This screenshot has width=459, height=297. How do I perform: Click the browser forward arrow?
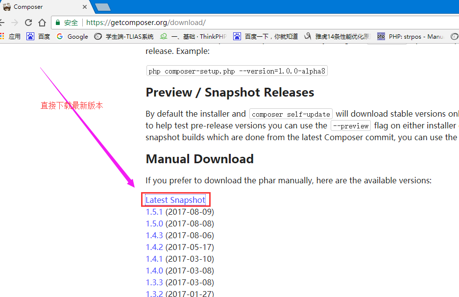coord(15,23)
